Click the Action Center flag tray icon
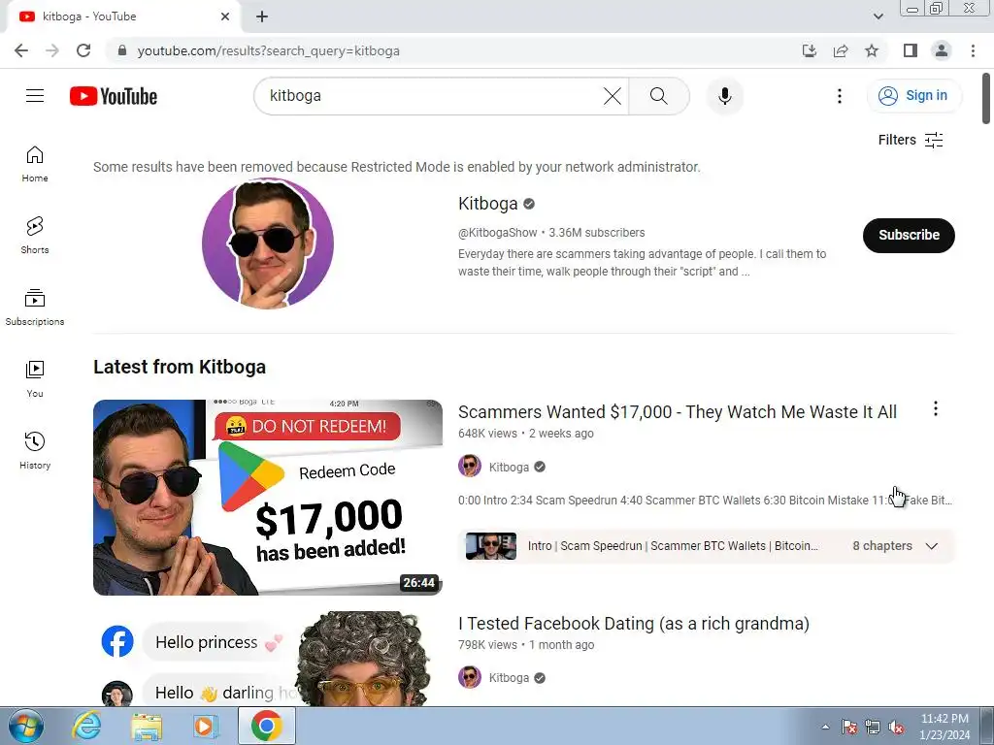Screen dimensions: 994x745 point(848,727)
